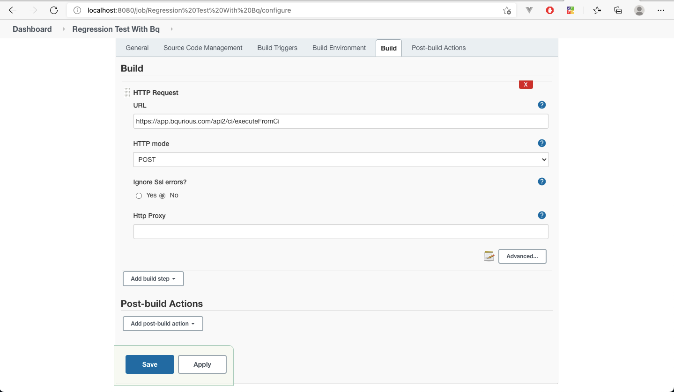Click the HTTP Request step title
This screenshot has width=674, height=392.
(x=156, y=93)
